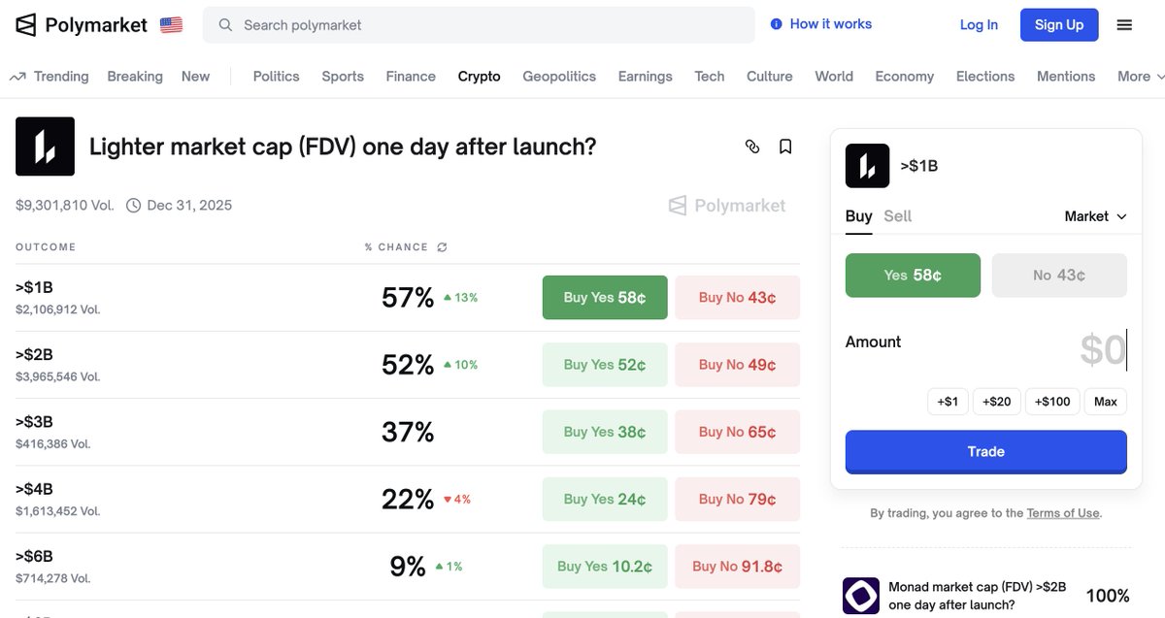The width and height of the screenshot is (1165, 618).
Task: Click the $0 amount input
Action: tap(1103, 350)
